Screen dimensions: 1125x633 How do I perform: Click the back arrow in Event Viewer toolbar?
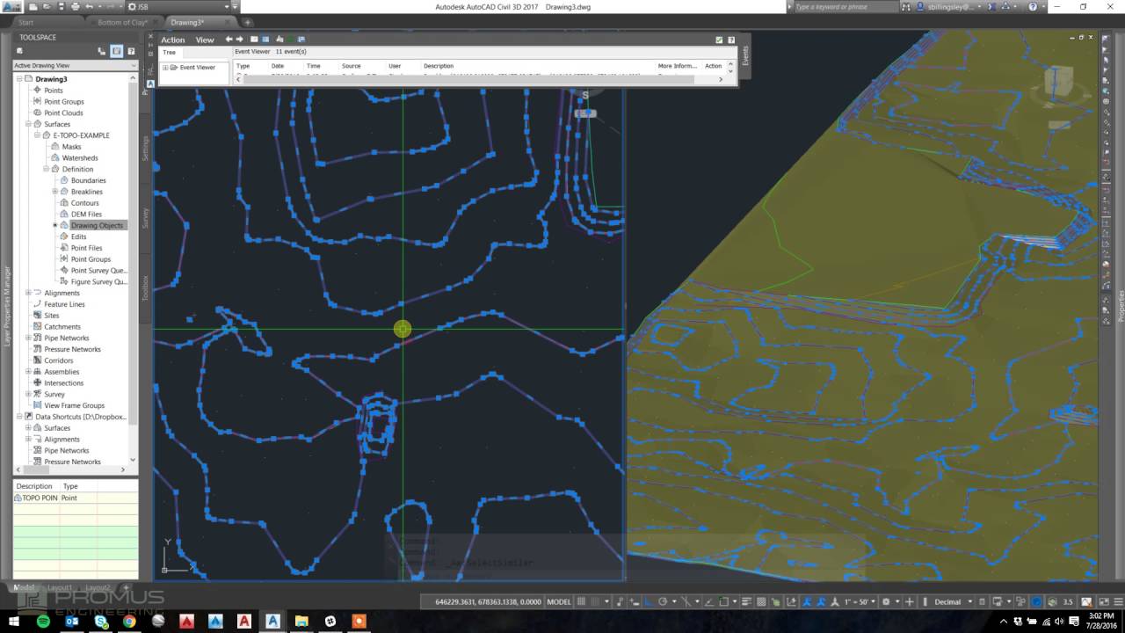(x=229, y=40)
